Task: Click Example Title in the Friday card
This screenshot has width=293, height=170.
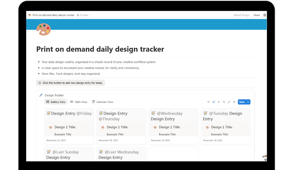Action: pyautogui.click(x=63, y=134)
